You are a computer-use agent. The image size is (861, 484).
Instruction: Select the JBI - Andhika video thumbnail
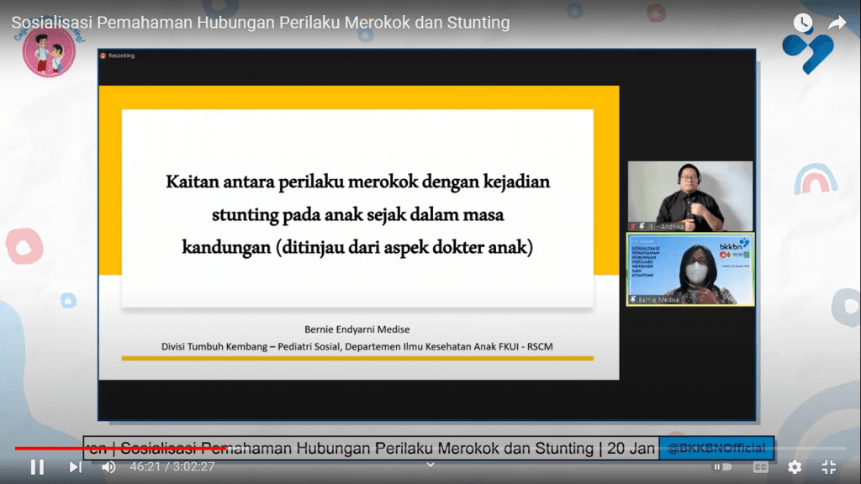click(x=690, y=196)
